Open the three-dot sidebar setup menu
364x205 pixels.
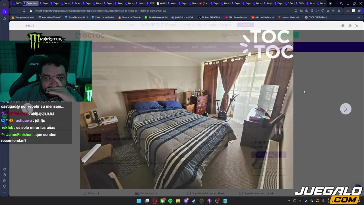pyautogui.click(x=4, y=192)
